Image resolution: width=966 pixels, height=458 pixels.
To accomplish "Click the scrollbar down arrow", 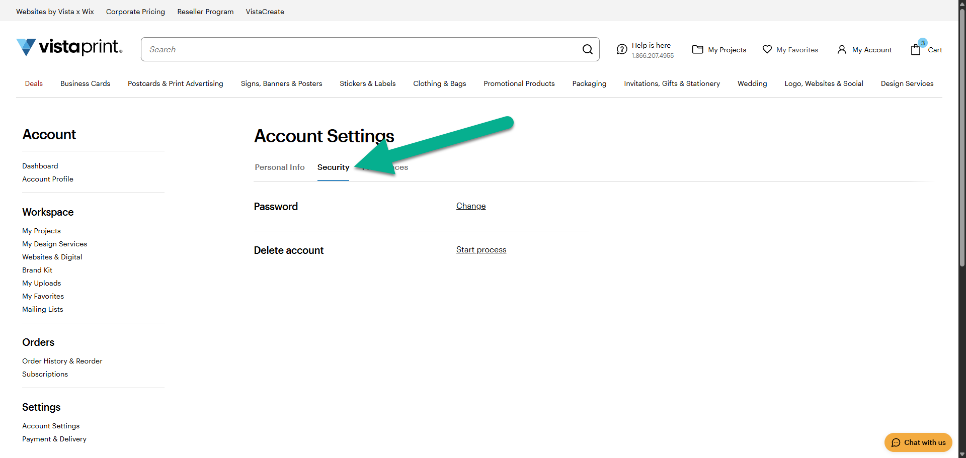I will (x=962, y=454).
